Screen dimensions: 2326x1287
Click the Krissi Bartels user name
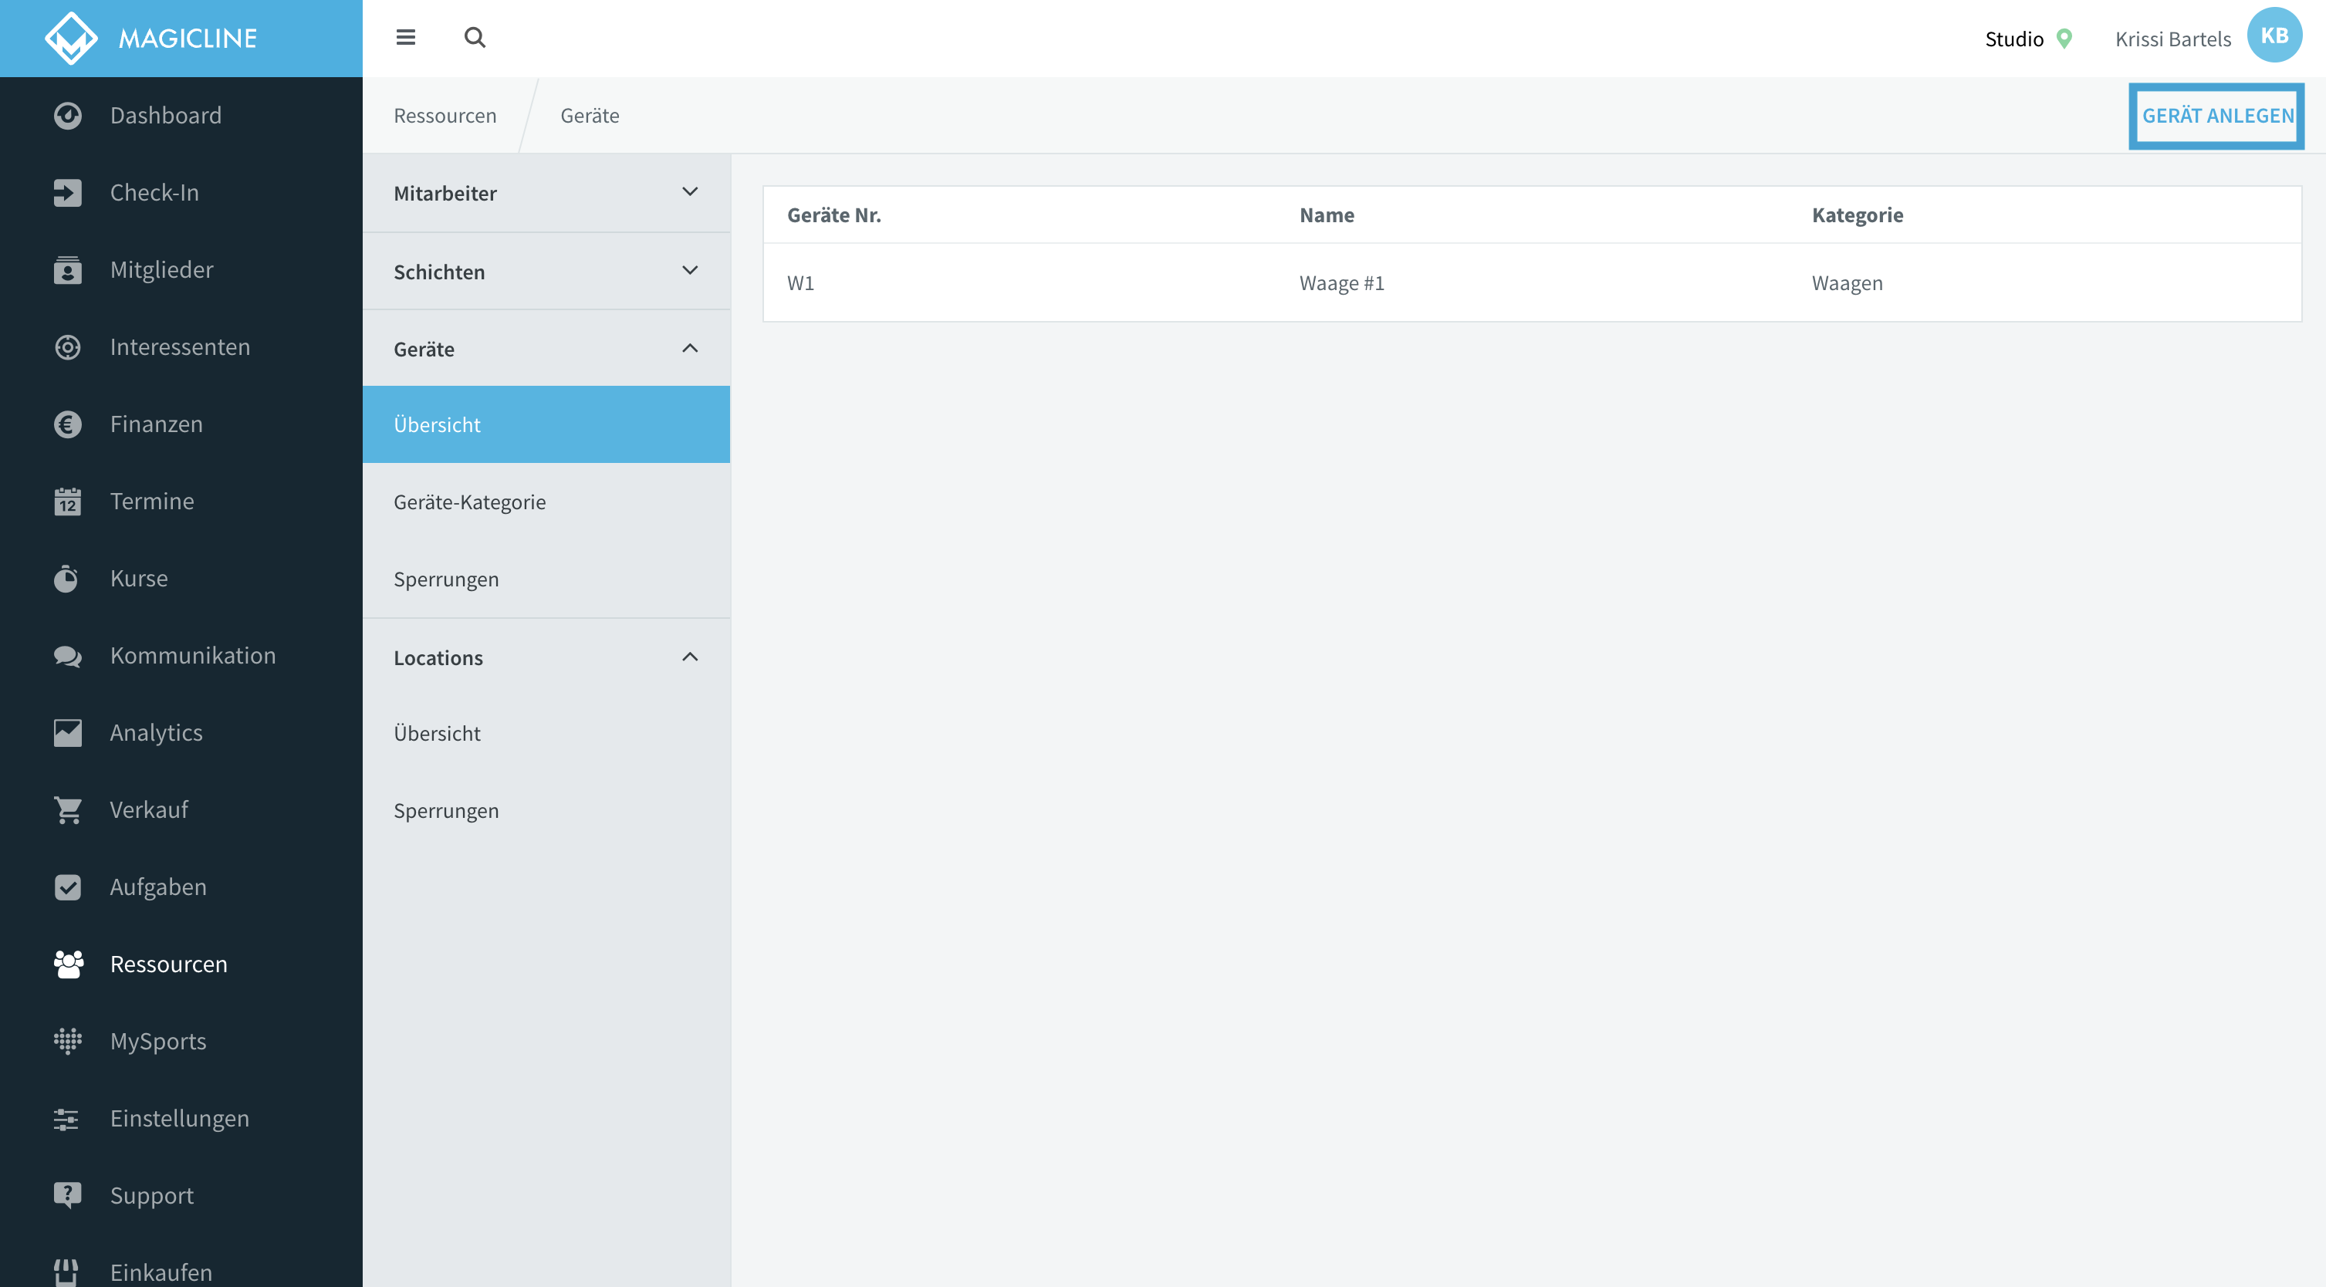[x=2172, y=39]
